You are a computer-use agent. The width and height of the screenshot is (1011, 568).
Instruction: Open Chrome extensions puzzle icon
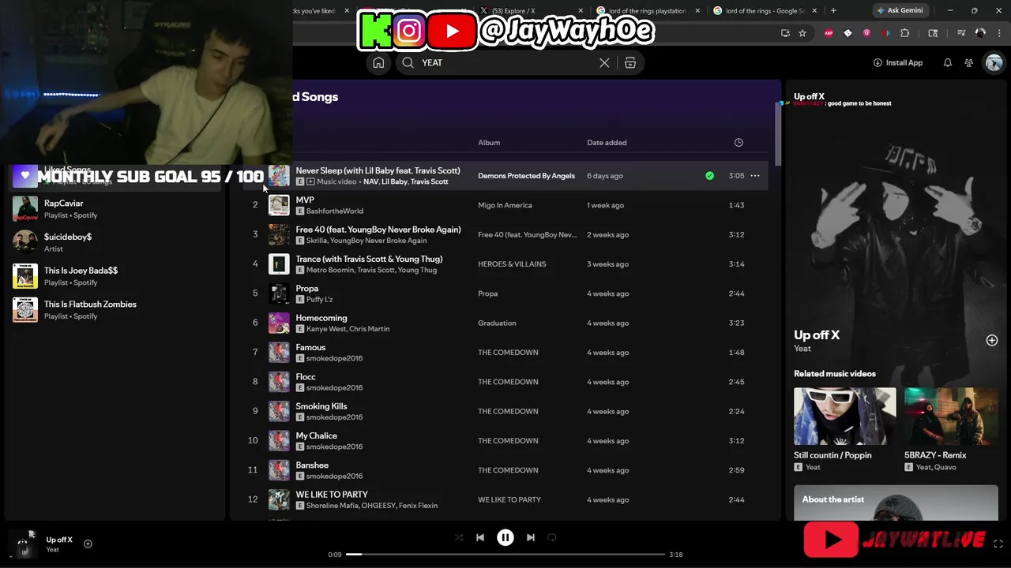[x=905, y=33]
